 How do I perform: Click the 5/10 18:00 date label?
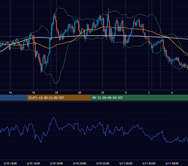point(56,163)
